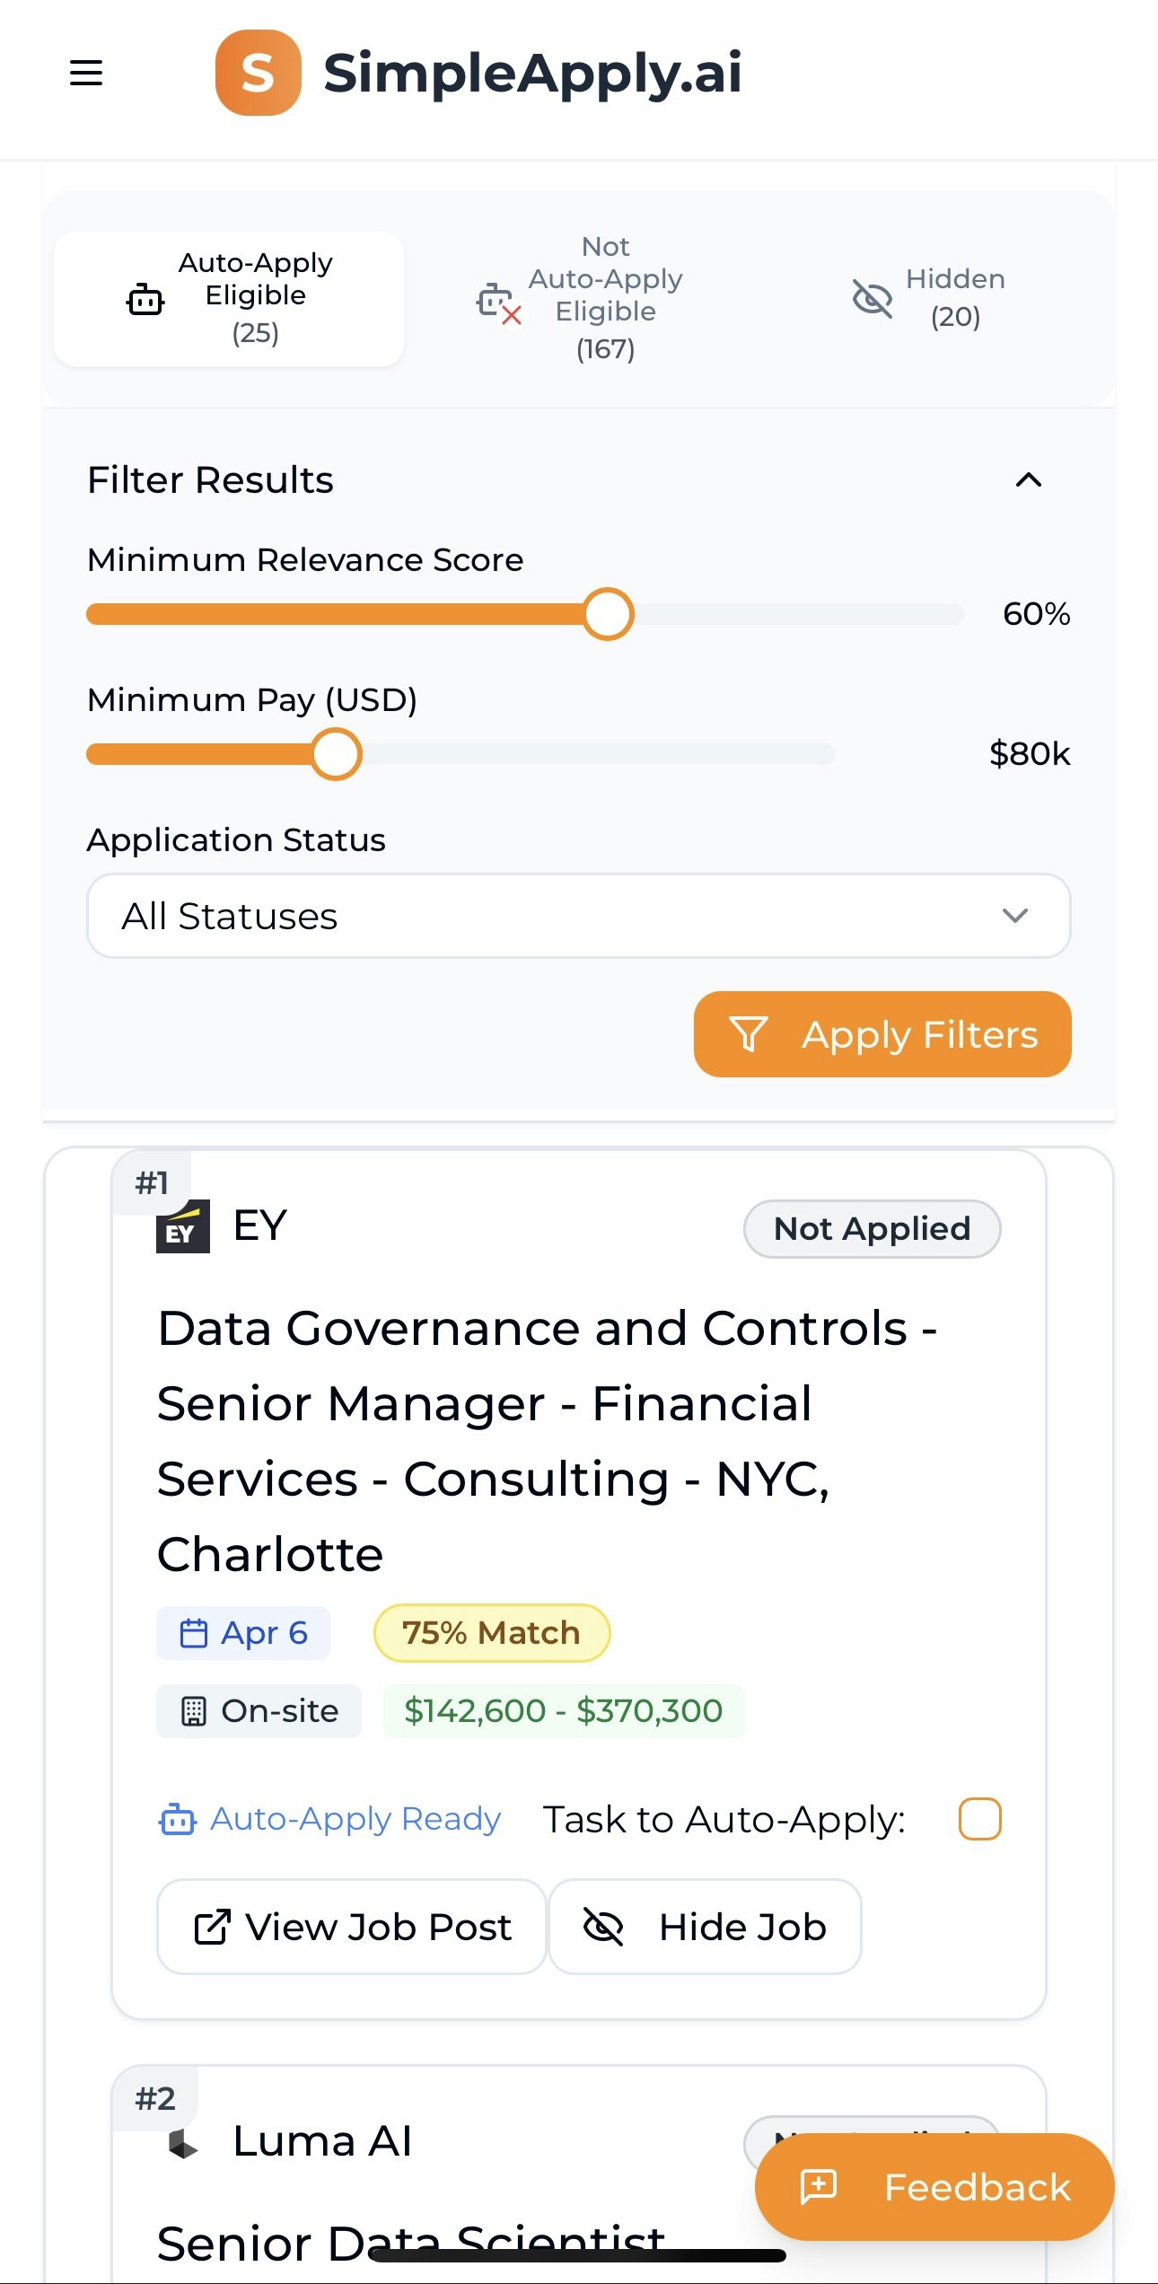Click the calendar icon beside Apr 6
The height and width of the screenshot is (2284, 1158).
coord(194,1633)
